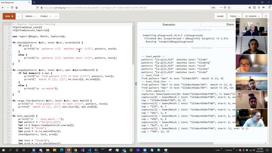Open the DEBUG mode dropdown
272x153 pixels.
(30, 16)
